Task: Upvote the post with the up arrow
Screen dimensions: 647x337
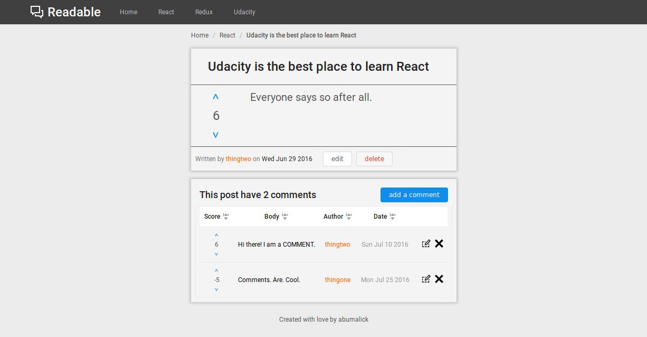Action: [215, 97]
